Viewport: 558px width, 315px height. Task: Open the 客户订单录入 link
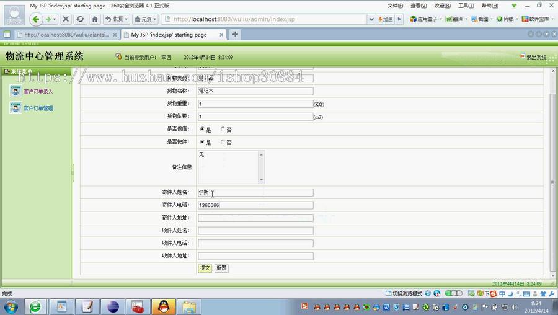(x=38, y=92)
